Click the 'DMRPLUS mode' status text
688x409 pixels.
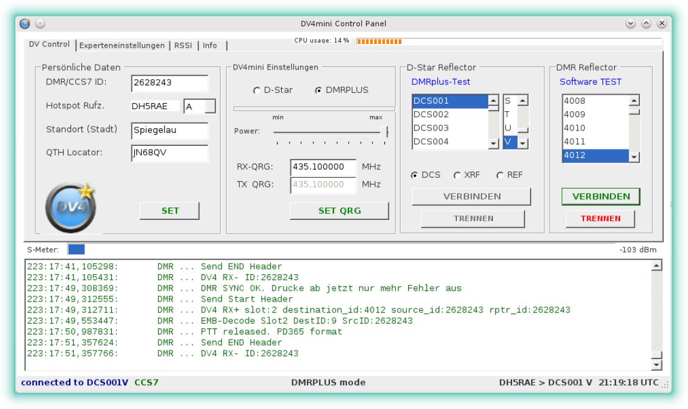(x=328, y=383)
